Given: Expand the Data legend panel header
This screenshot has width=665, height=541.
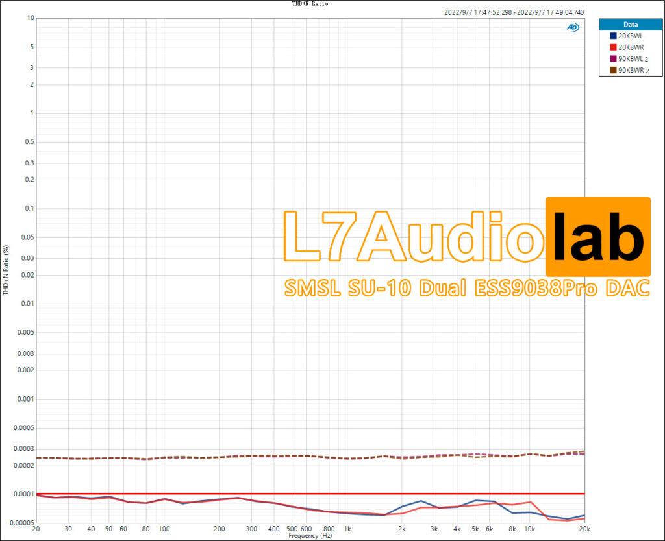Looking at the screenshot, I should 630,24.
